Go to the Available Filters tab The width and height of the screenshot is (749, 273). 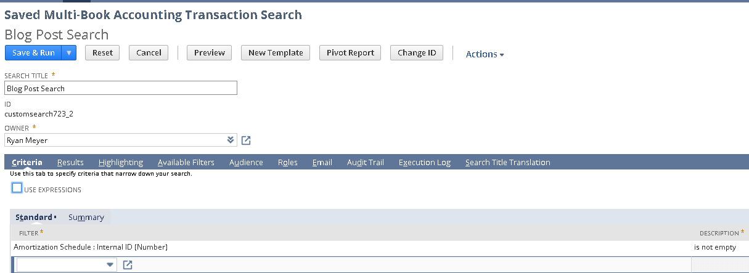tap(186, 163)
